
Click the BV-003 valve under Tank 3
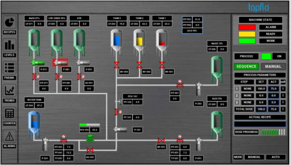pos(116,64)
